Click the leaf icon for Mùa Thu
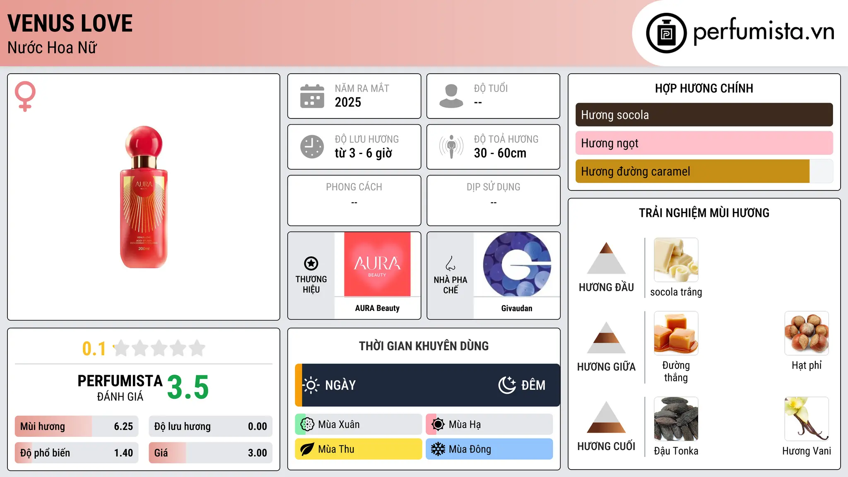848x477 pixels. point(307,449)
